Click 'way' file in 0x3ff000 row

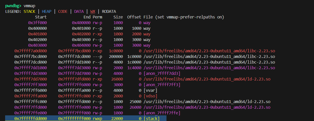coord(147,23)
